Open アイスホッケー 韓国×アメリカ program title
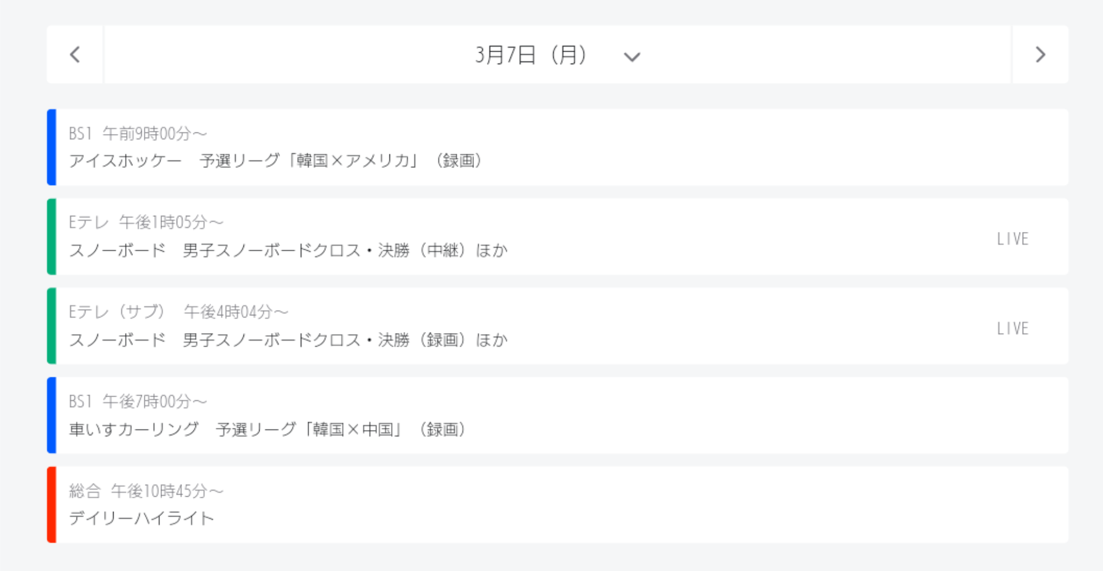This screenshot has height=571, width=1103. [x=275, y=160]
